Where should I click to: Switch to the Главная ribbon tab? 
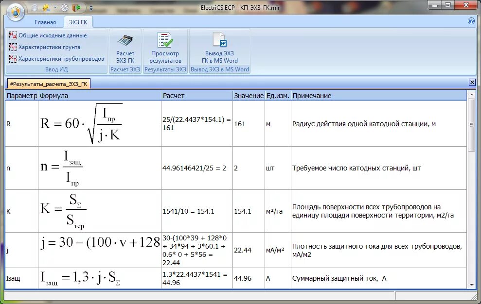pos(45,22)
